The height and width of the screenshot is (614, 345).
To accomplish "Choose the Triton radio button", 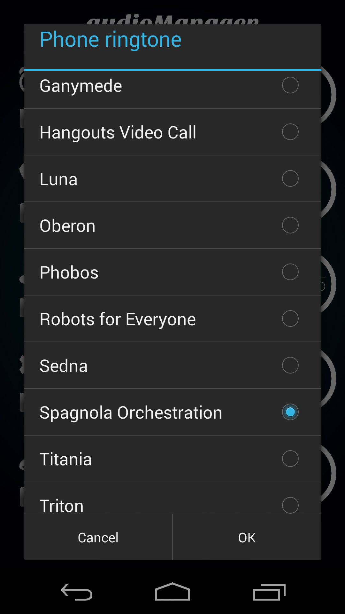I will coord(290,505).
